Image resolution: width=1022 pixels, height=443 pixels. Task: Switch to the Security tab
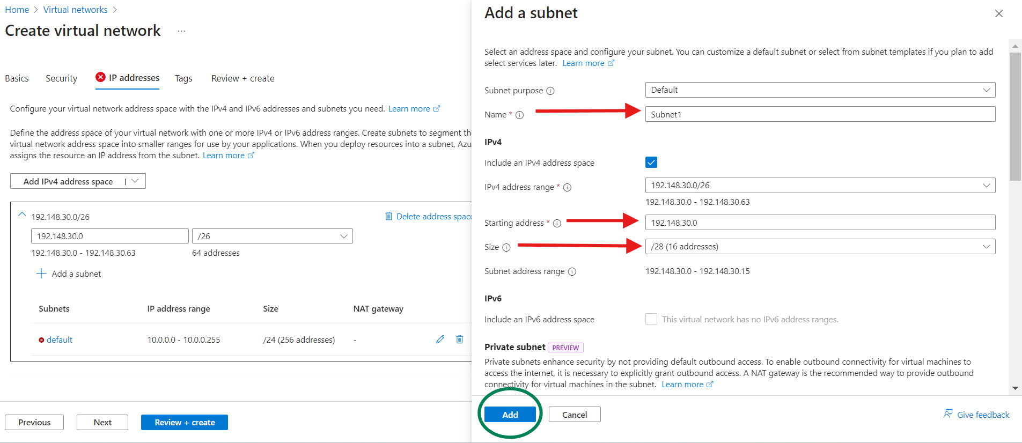coord(61,78)
